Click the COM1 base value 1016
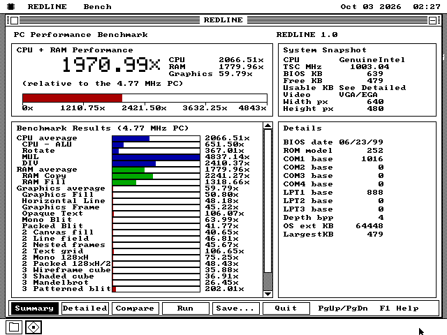The image size is (447, 335). 372,159
